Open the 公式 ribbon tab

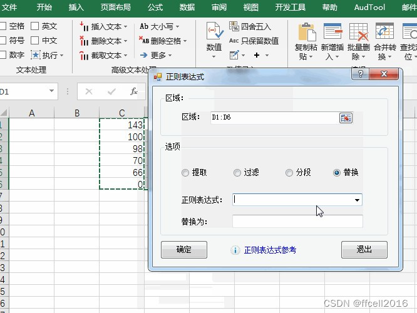coord(155,7)
